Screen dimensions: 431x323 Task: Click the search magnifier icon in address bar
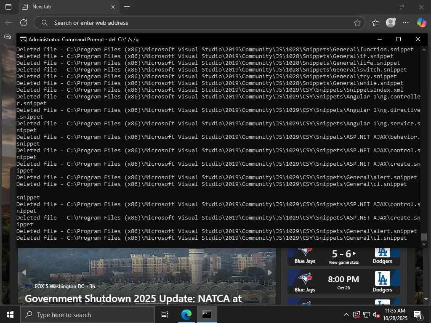click(x=44, y=23)
